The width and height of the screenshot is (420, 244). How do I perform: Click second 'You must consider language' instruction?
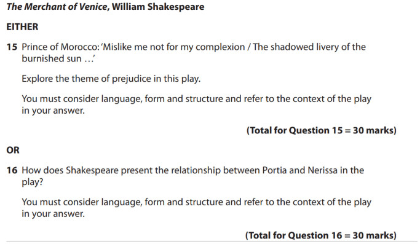click(x=196, y=208)
